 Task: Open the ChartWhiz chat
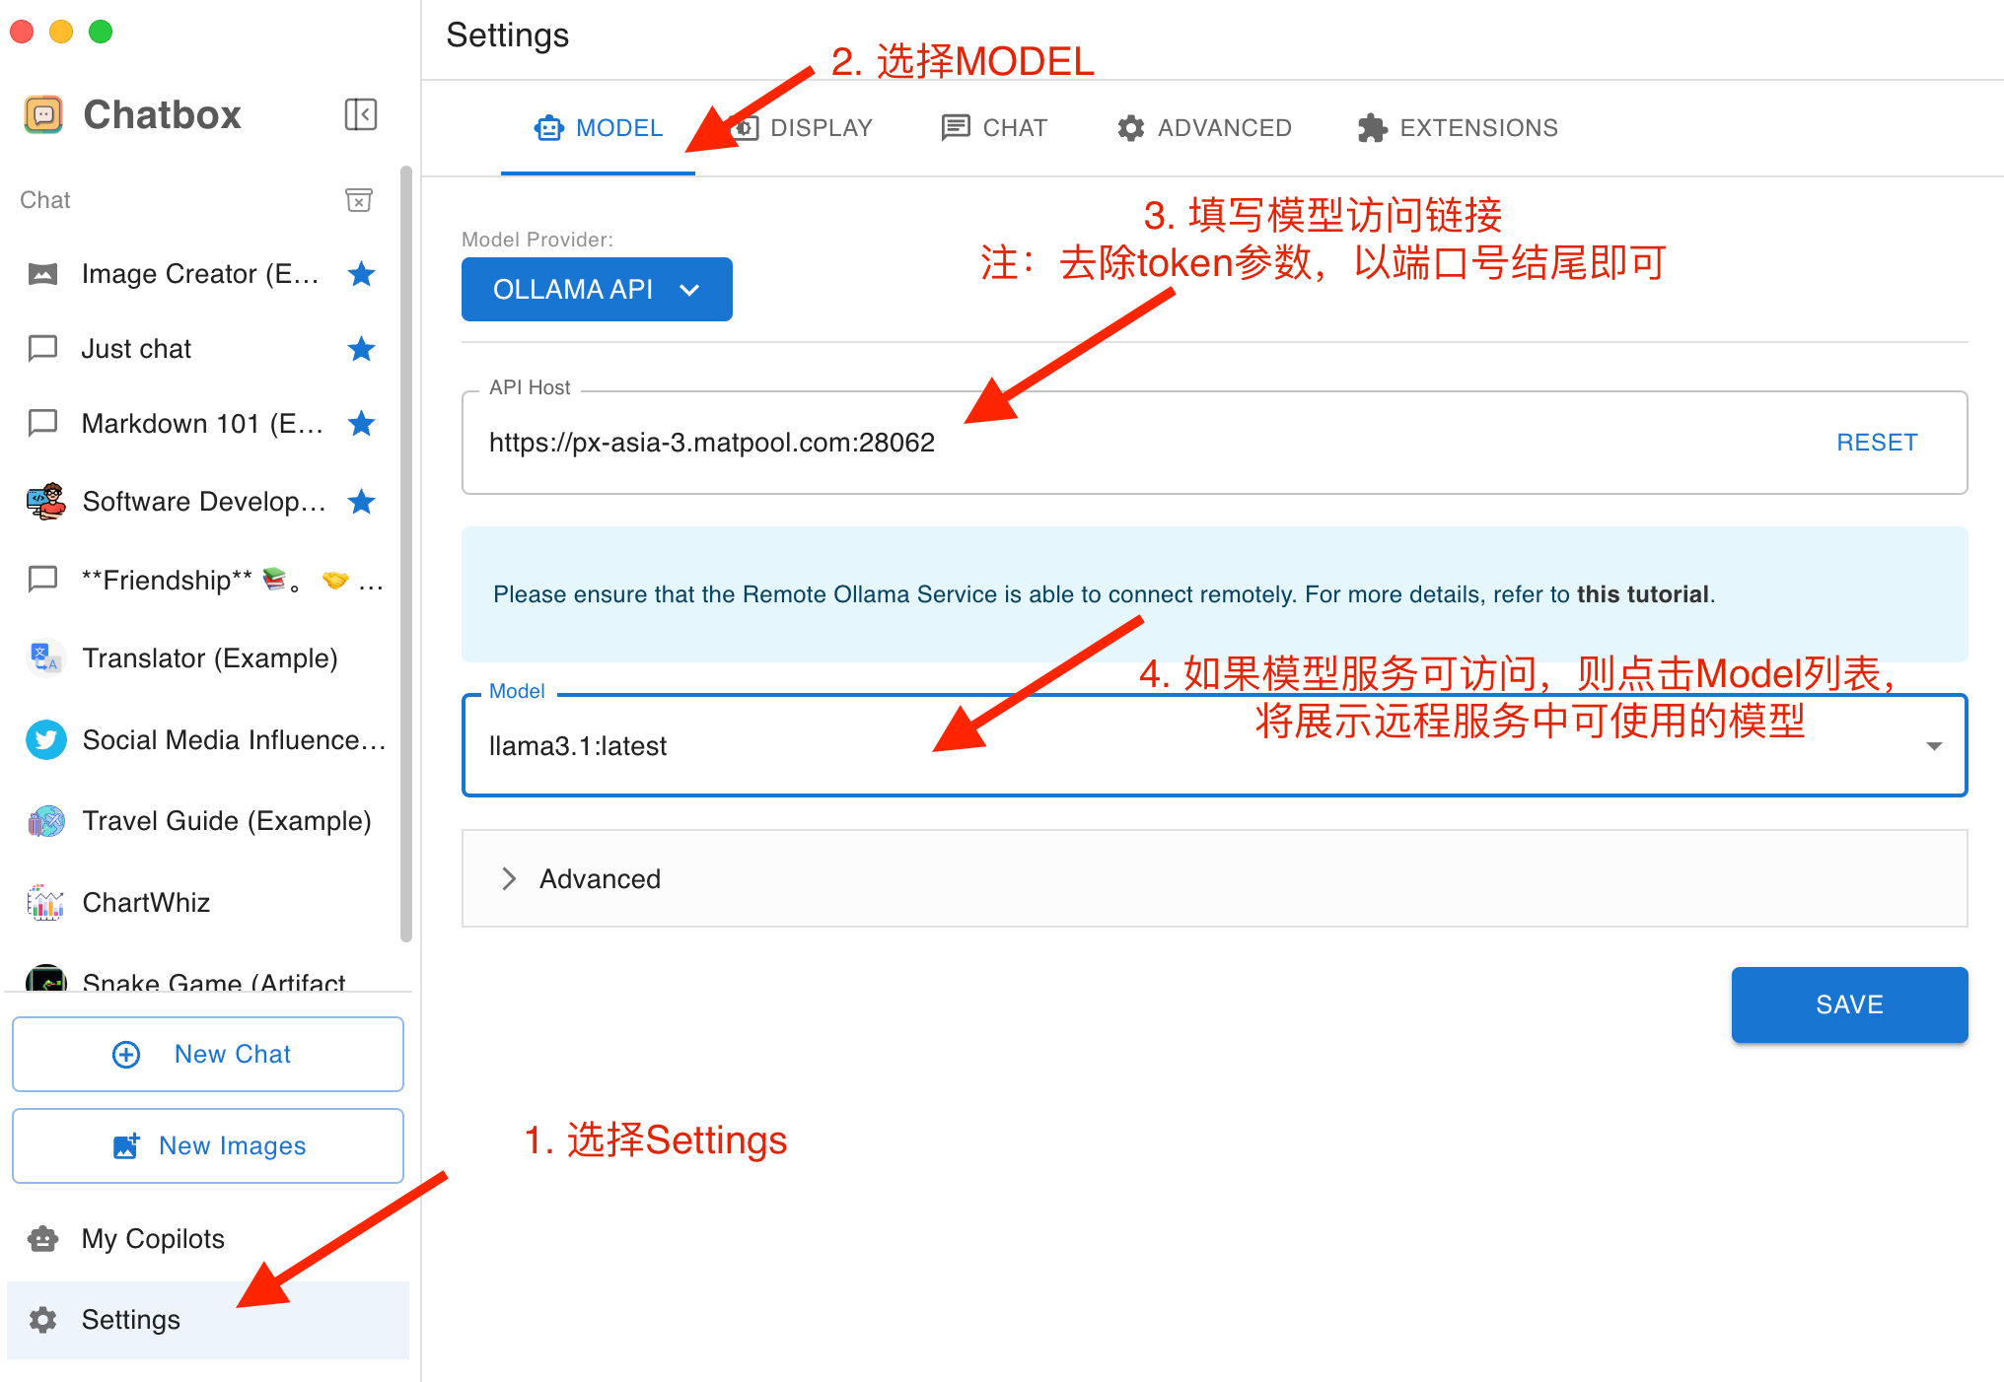tap(202, 902)
